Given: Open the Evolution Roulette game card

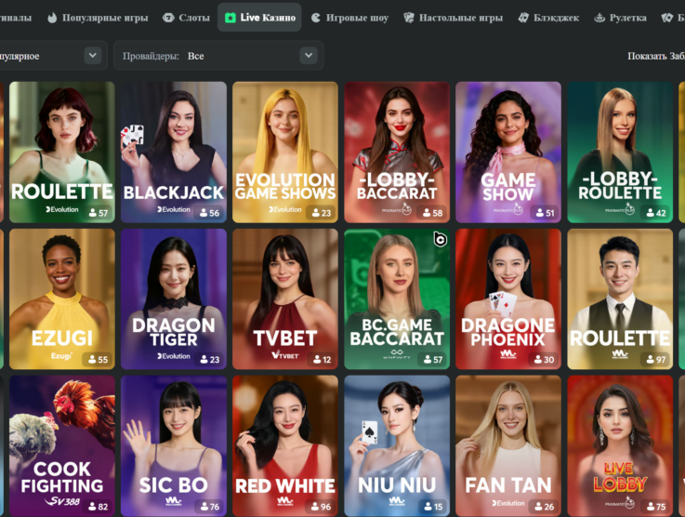Looking at the screenshot, I should (62, 152).
